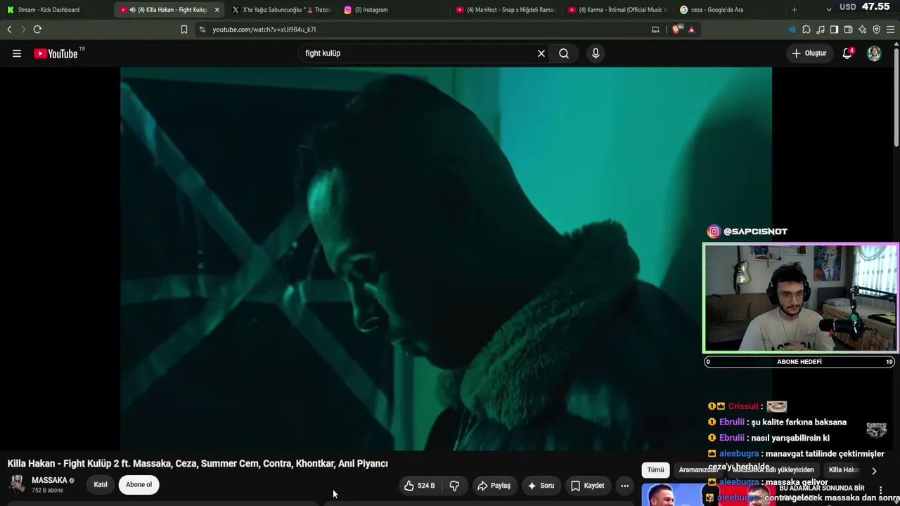Click the address bar URL
This screenshot has width=900, height=506.
pyautogui.click(x=264, y=30)
